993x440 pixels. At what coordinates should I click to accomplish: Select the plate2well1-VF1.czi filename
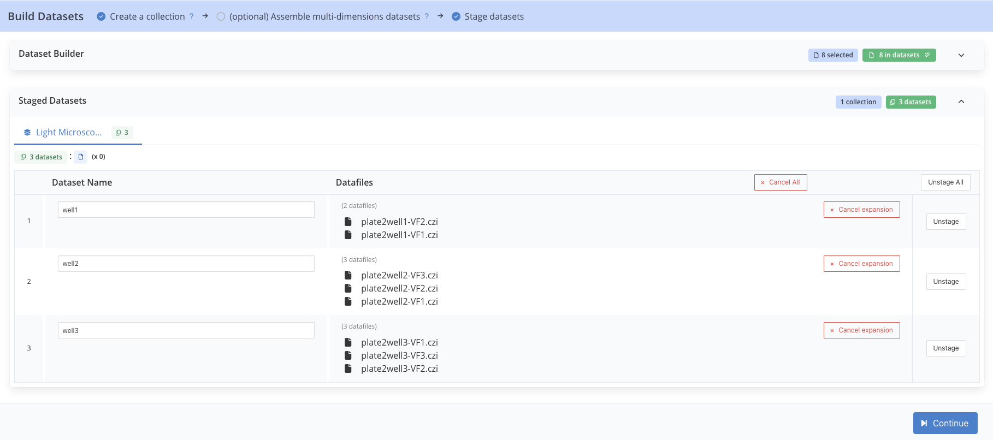[399, 235]
